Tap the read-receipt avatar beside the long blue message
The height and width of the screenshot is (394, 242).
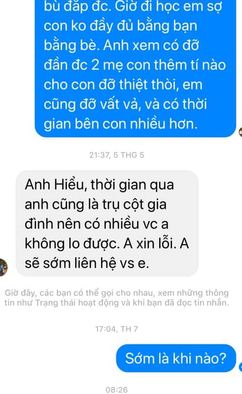240,132
